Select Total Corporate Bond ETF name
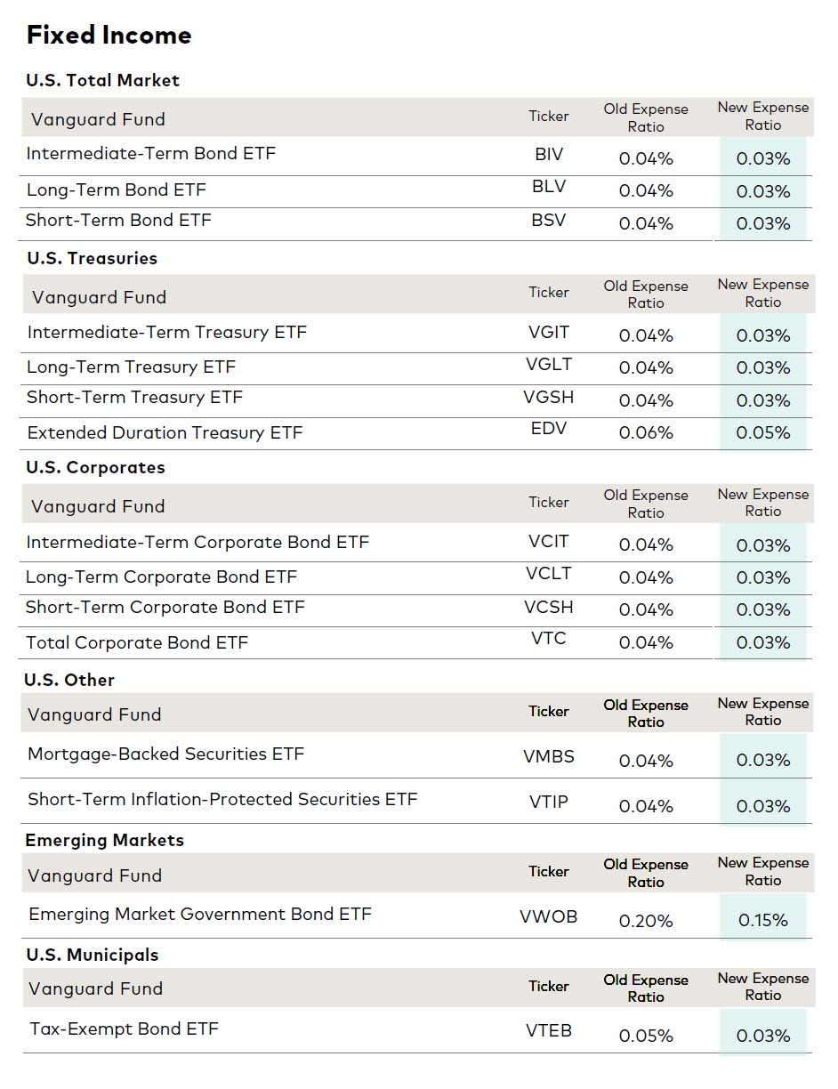This screenshot has width=838, height=1089. (137, 642)
